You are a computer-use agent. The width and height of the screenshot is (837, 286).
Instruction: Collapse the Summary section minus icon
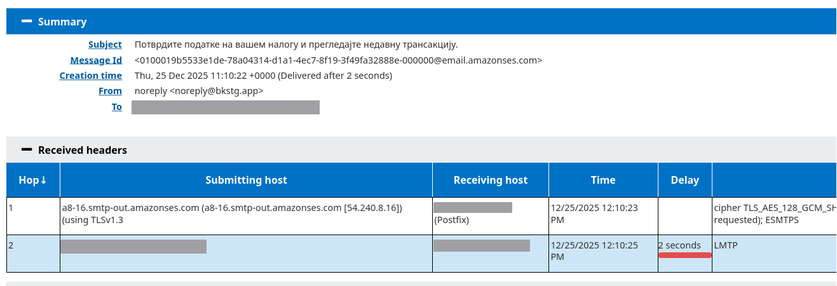(x=26, y=21)
